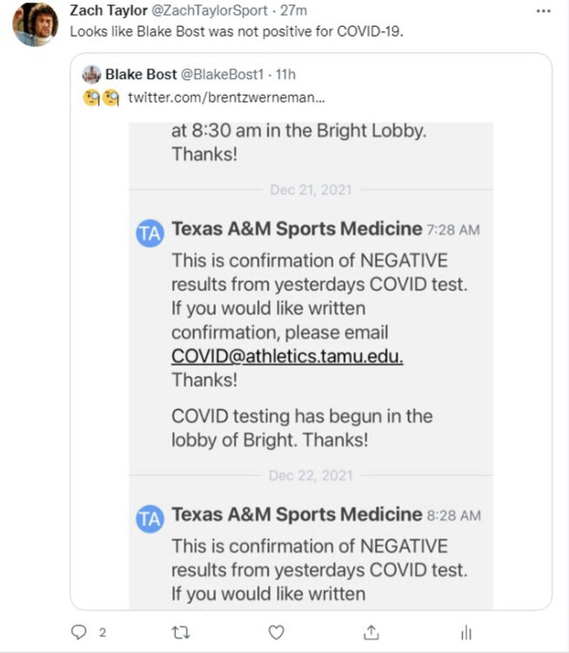Follow the twitter.com/brentzwerneman link
Viewport: 569px width, 653px height.
click(x=216, y=97)
